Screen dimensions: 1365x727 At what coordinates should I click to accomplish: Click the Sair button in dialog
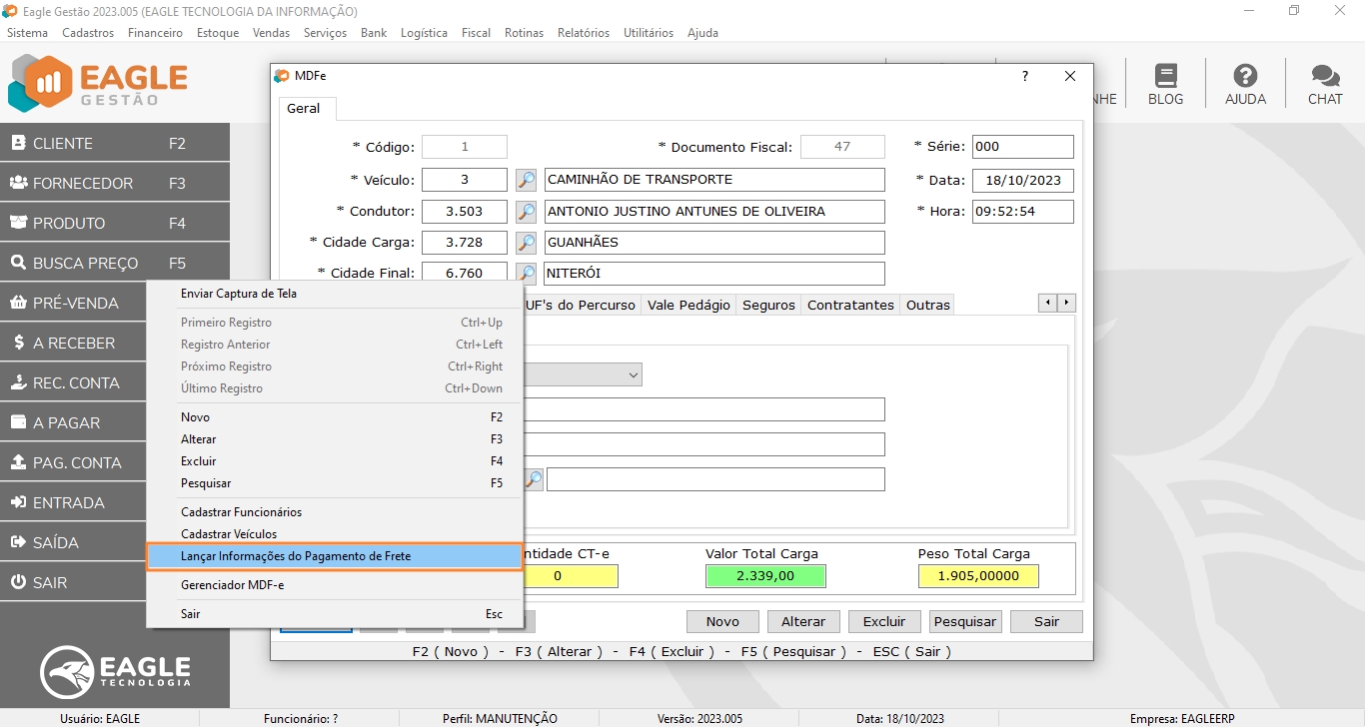click(1046, 621)
